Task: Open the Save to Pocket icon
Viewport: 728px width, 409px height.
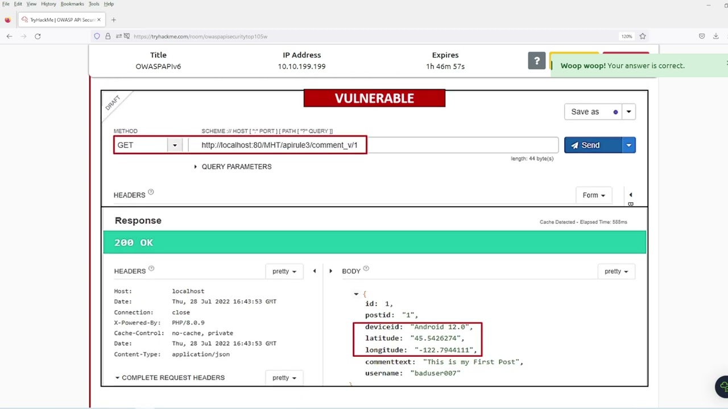Action: click(x=702, y=36)
